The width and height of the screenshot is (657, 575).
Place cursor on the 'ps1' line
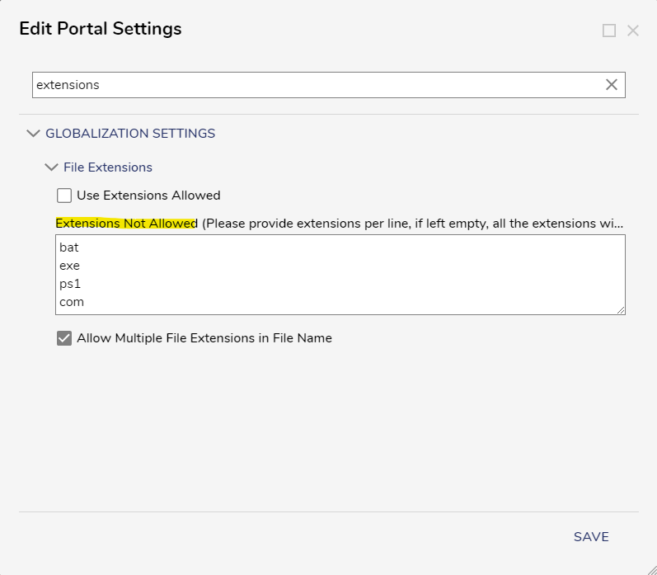click(x=70, y=284)
